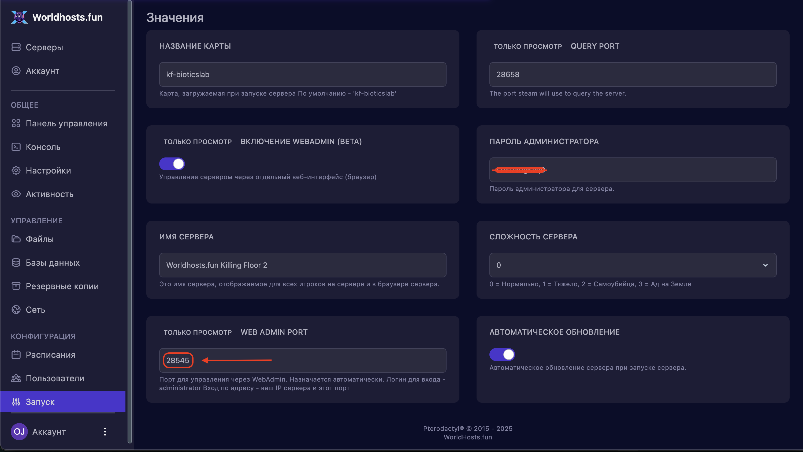
Task: Go to Панель управления page
Action: [x=66, y=123]
